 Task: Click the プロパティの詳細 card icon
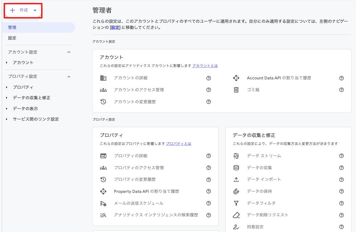pyautogui.click(x=103, y=156)
